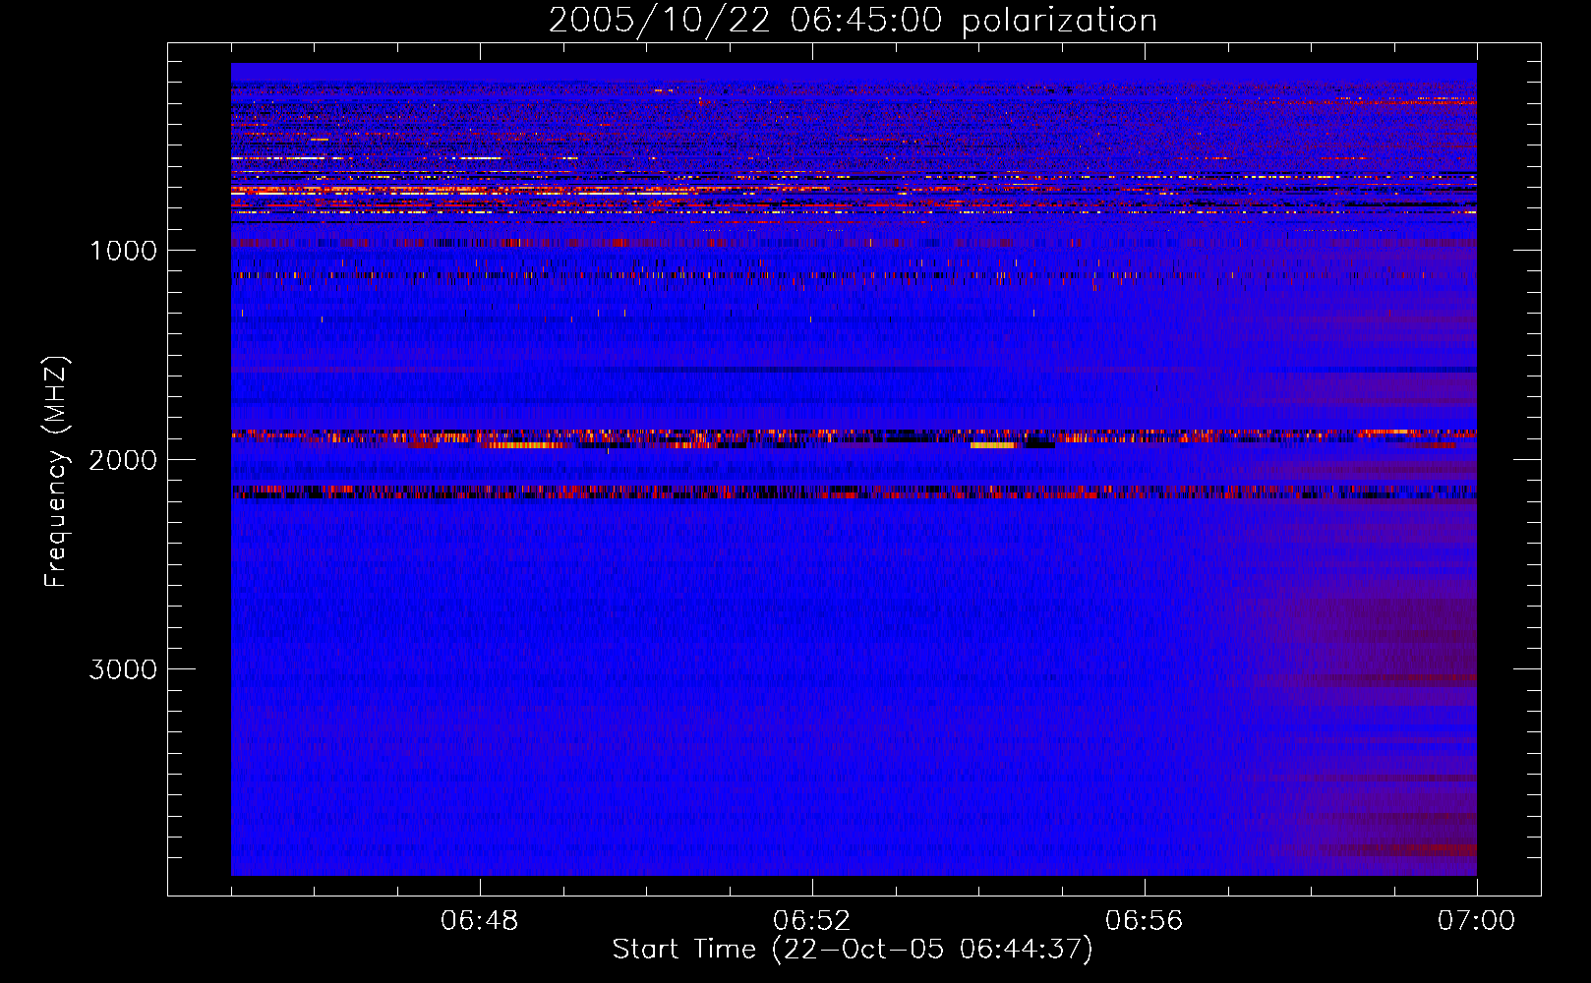
Task: Click the plot title '2005/10/22 06:45:00 polarization'
Action: [853, 20]
